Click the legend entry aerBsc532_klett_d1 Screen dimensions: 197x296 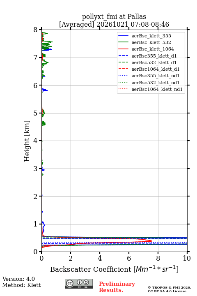pos(147,62)
